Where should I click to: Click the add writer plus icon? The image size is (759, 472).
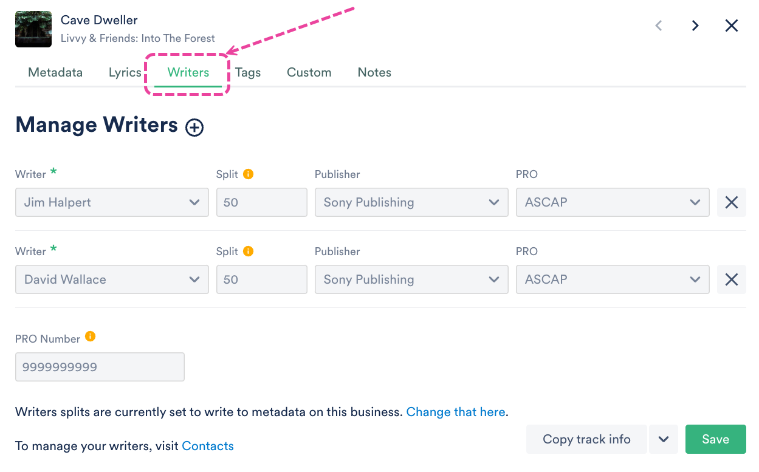click(194, 128)
